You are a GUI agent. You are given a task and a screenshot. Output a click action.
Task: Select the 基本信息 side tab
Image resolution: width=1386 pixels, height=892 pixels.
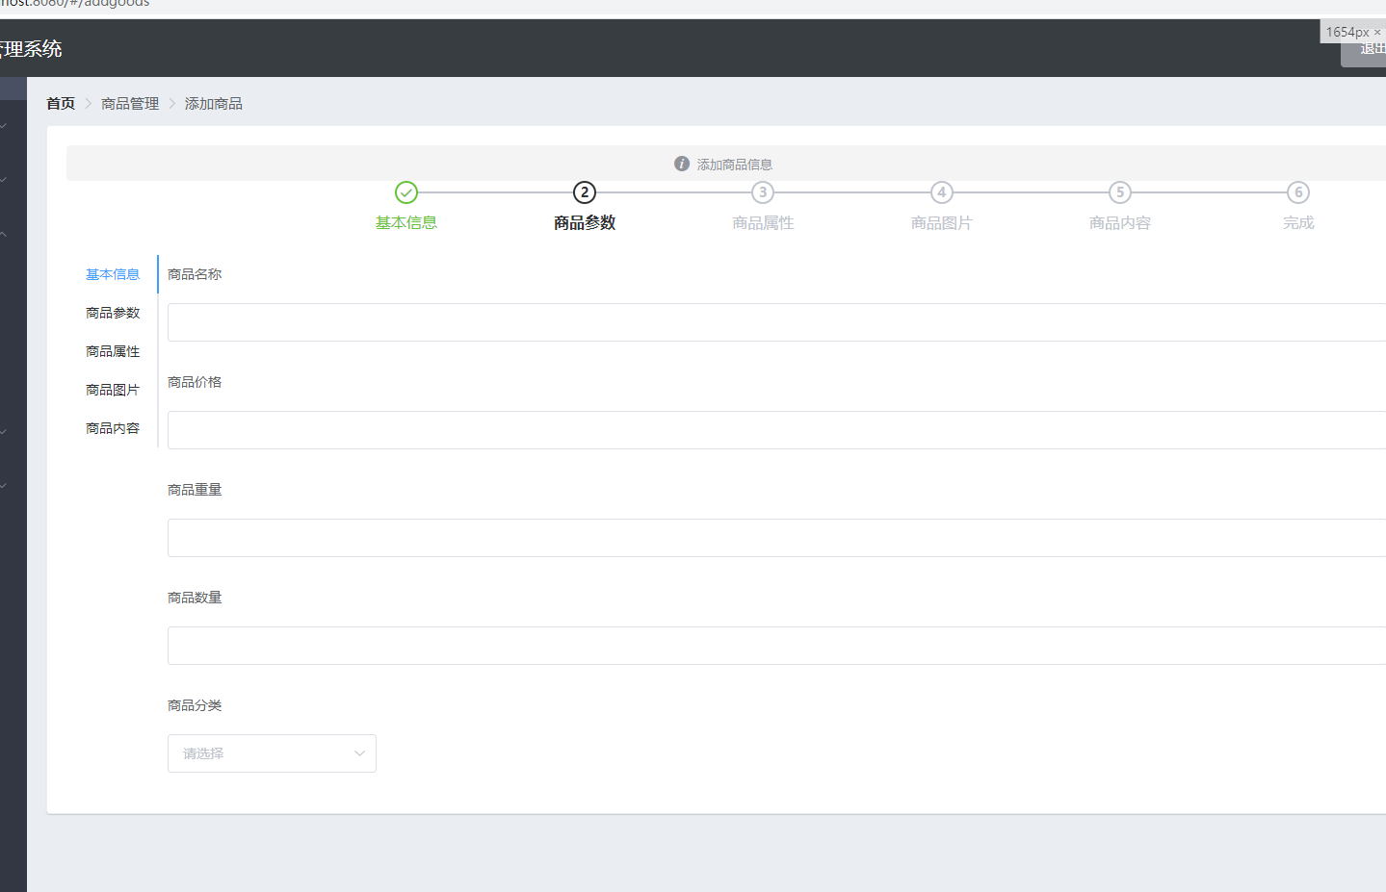pyautogui.click(x=113, y=274)
